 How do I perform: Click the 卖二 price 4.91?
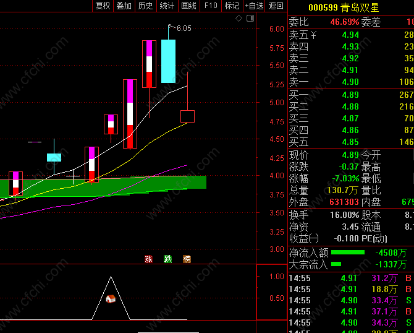350,70
